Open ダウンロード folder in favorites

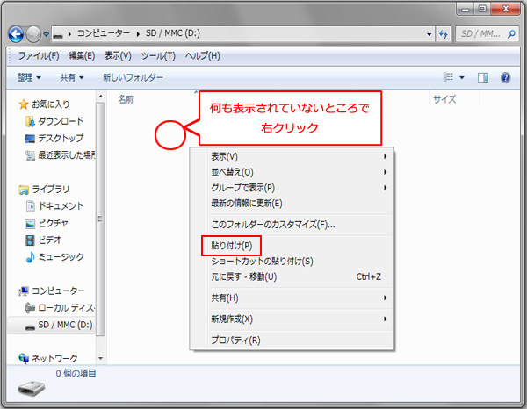[60, 121]
